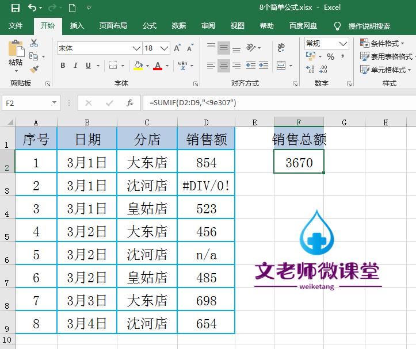Toggle Bold formatting
This screenshot has width=416, height=349.
pos(63,65)
